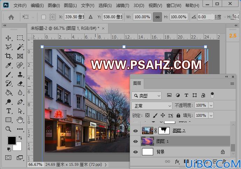Open the 图层(L) menu

(x=70, y=6)
